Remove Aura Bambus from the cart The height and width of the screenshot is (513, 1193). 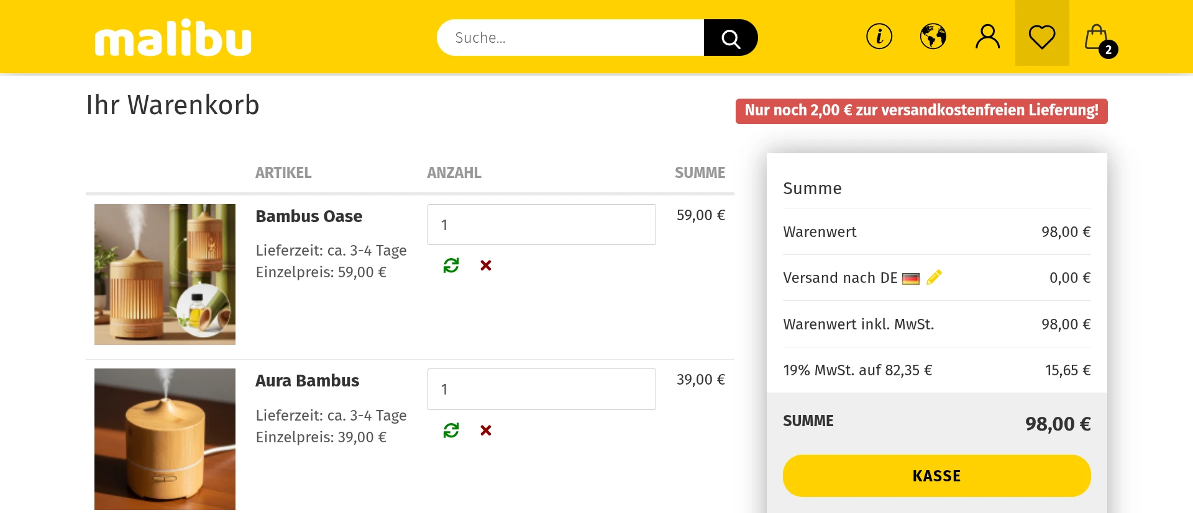(486, 430)
